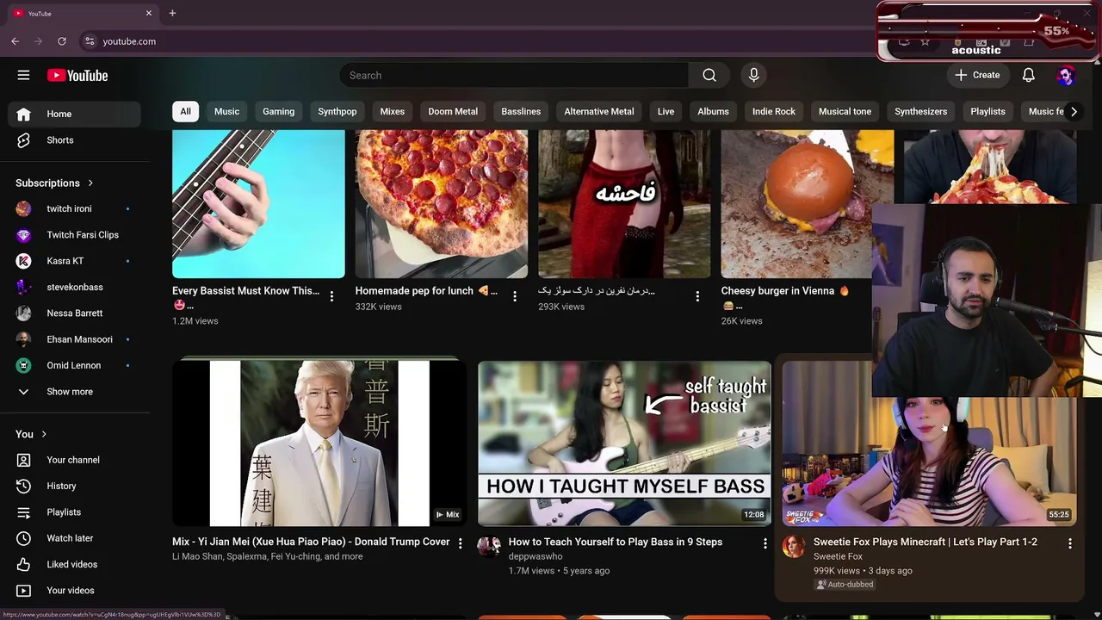This screenshot has width=1102, height=620.
Task: Select the Gaming filter chip
Action: coord(279,111)
